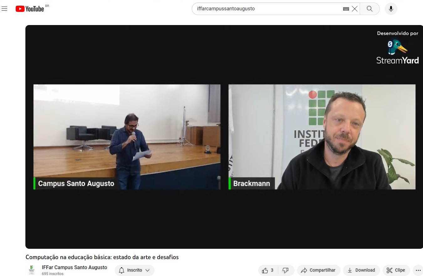Viewport: 423px width, 276px height.
Task: Open more actions three-dot menu
Action: (418, 270)
